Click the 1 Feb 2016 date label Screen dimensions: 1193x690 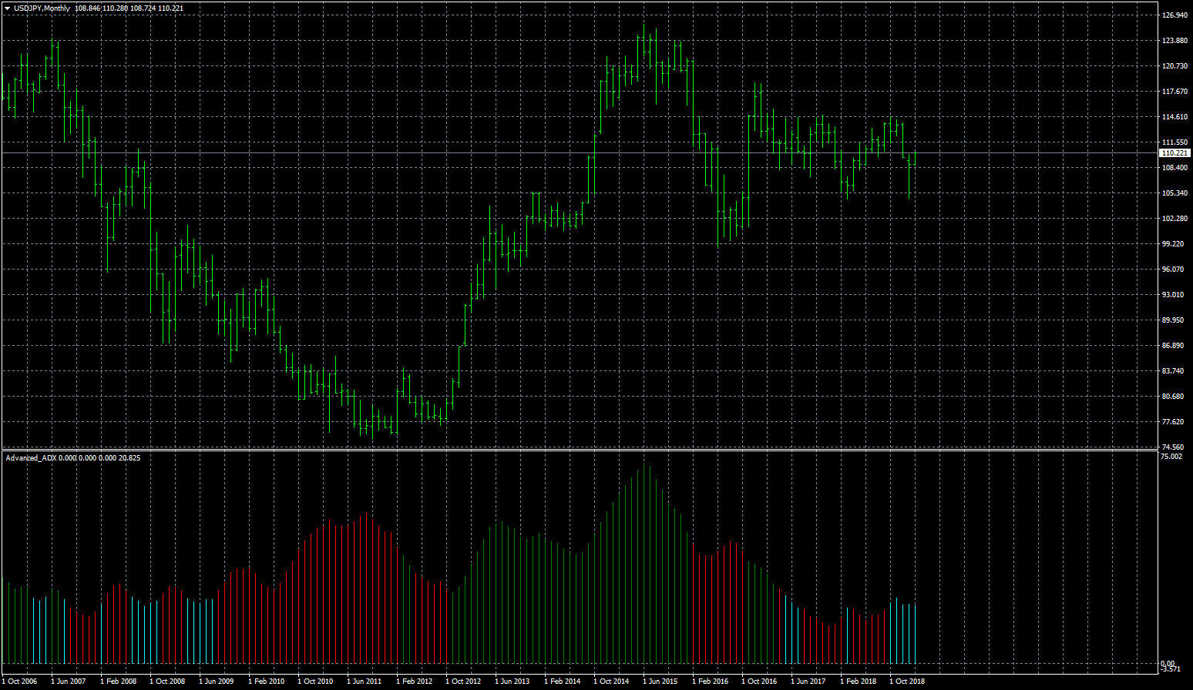tap(710, 682)
